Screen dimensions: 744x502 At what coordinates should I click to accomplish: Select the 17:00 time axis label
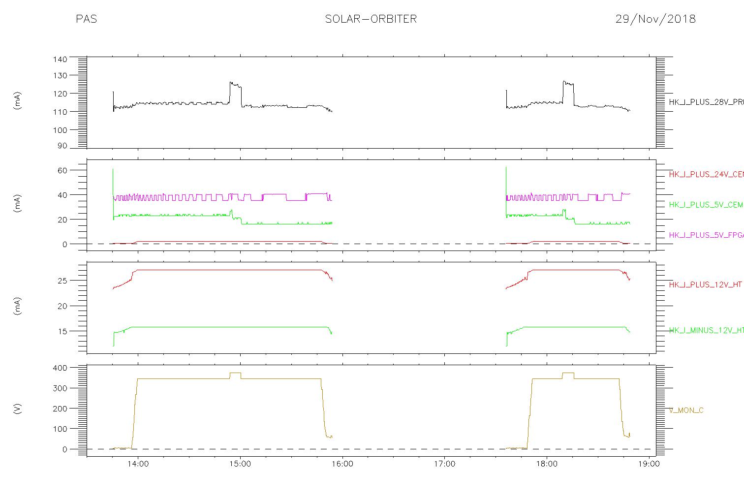click(x=444, y=464)
